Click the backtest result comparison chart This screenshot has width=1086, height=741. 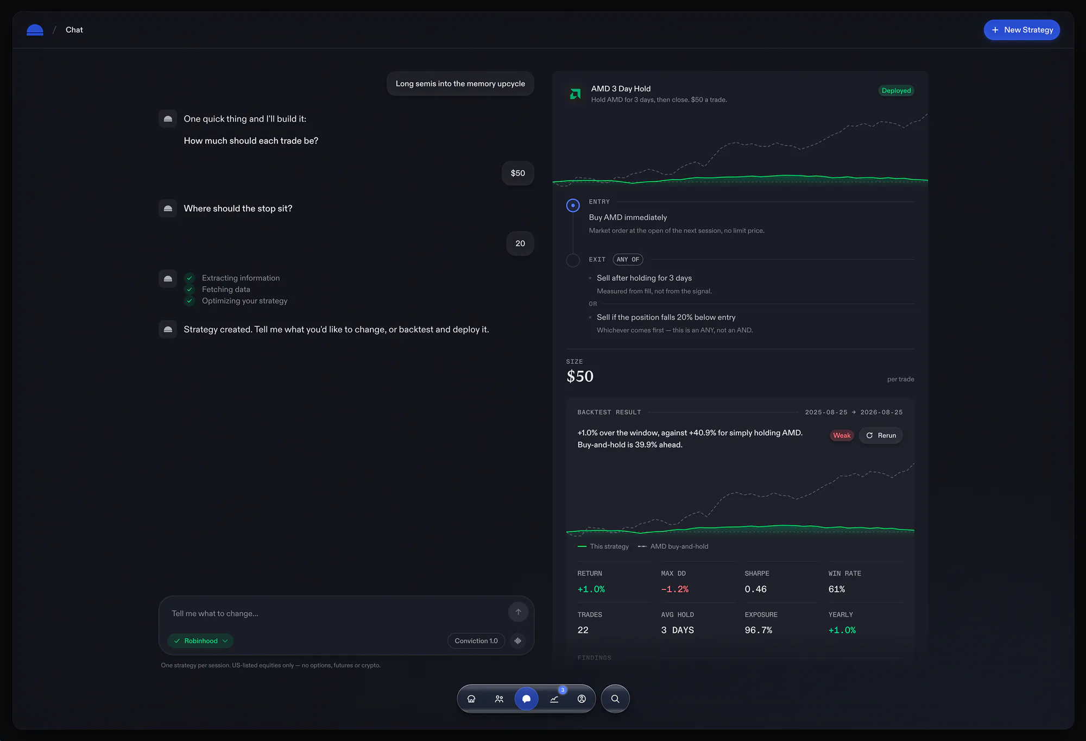[740, 499]
